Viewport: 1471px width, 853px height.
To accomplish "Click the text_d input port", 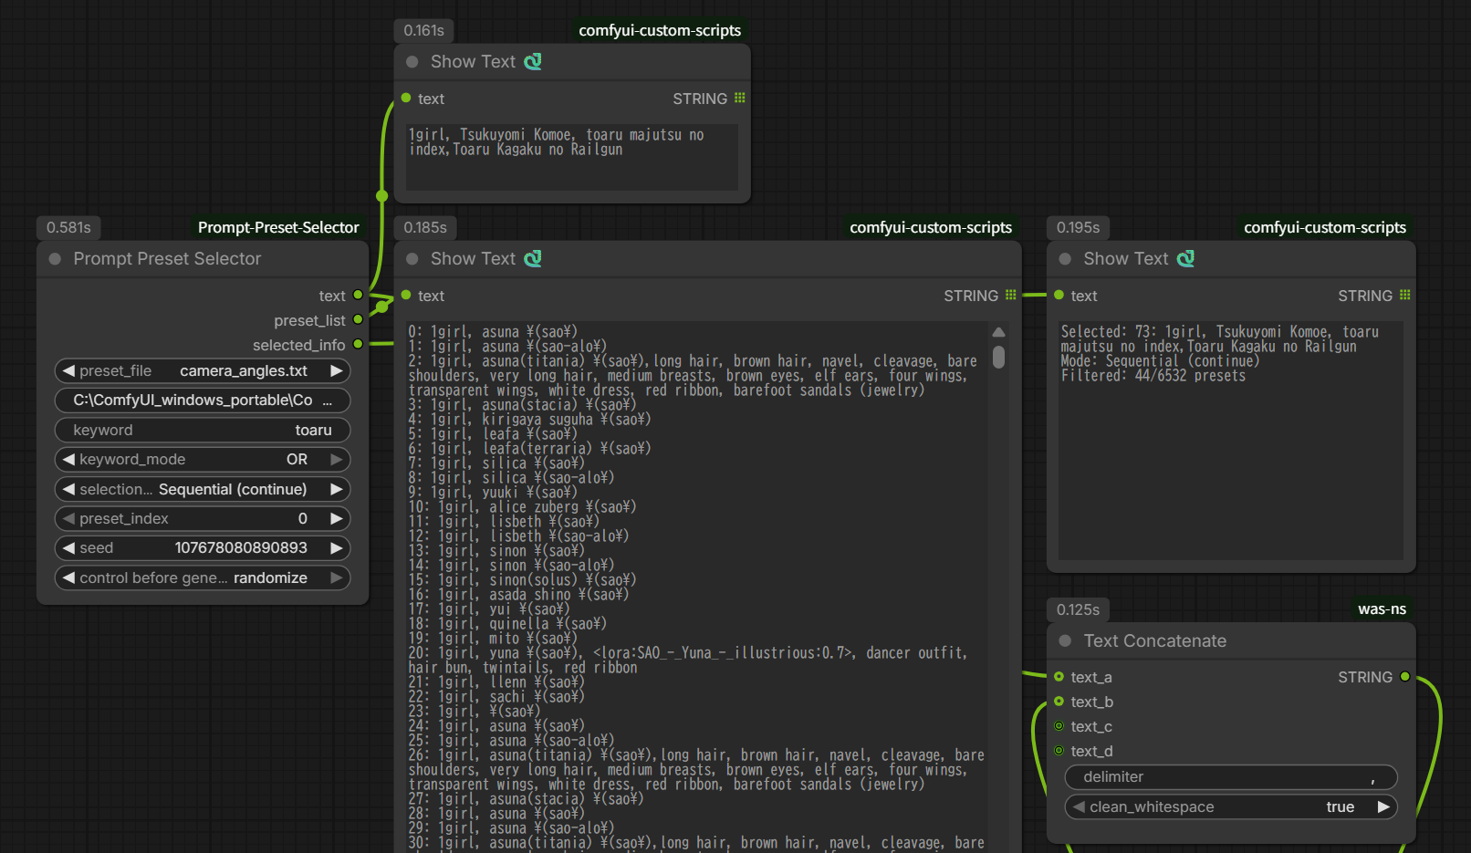I will [x=1059, y=750].
